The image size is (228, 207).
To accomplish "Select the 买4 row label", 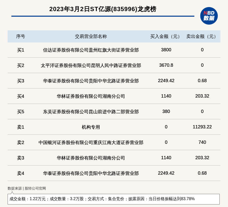I will [x=21, y=96].
